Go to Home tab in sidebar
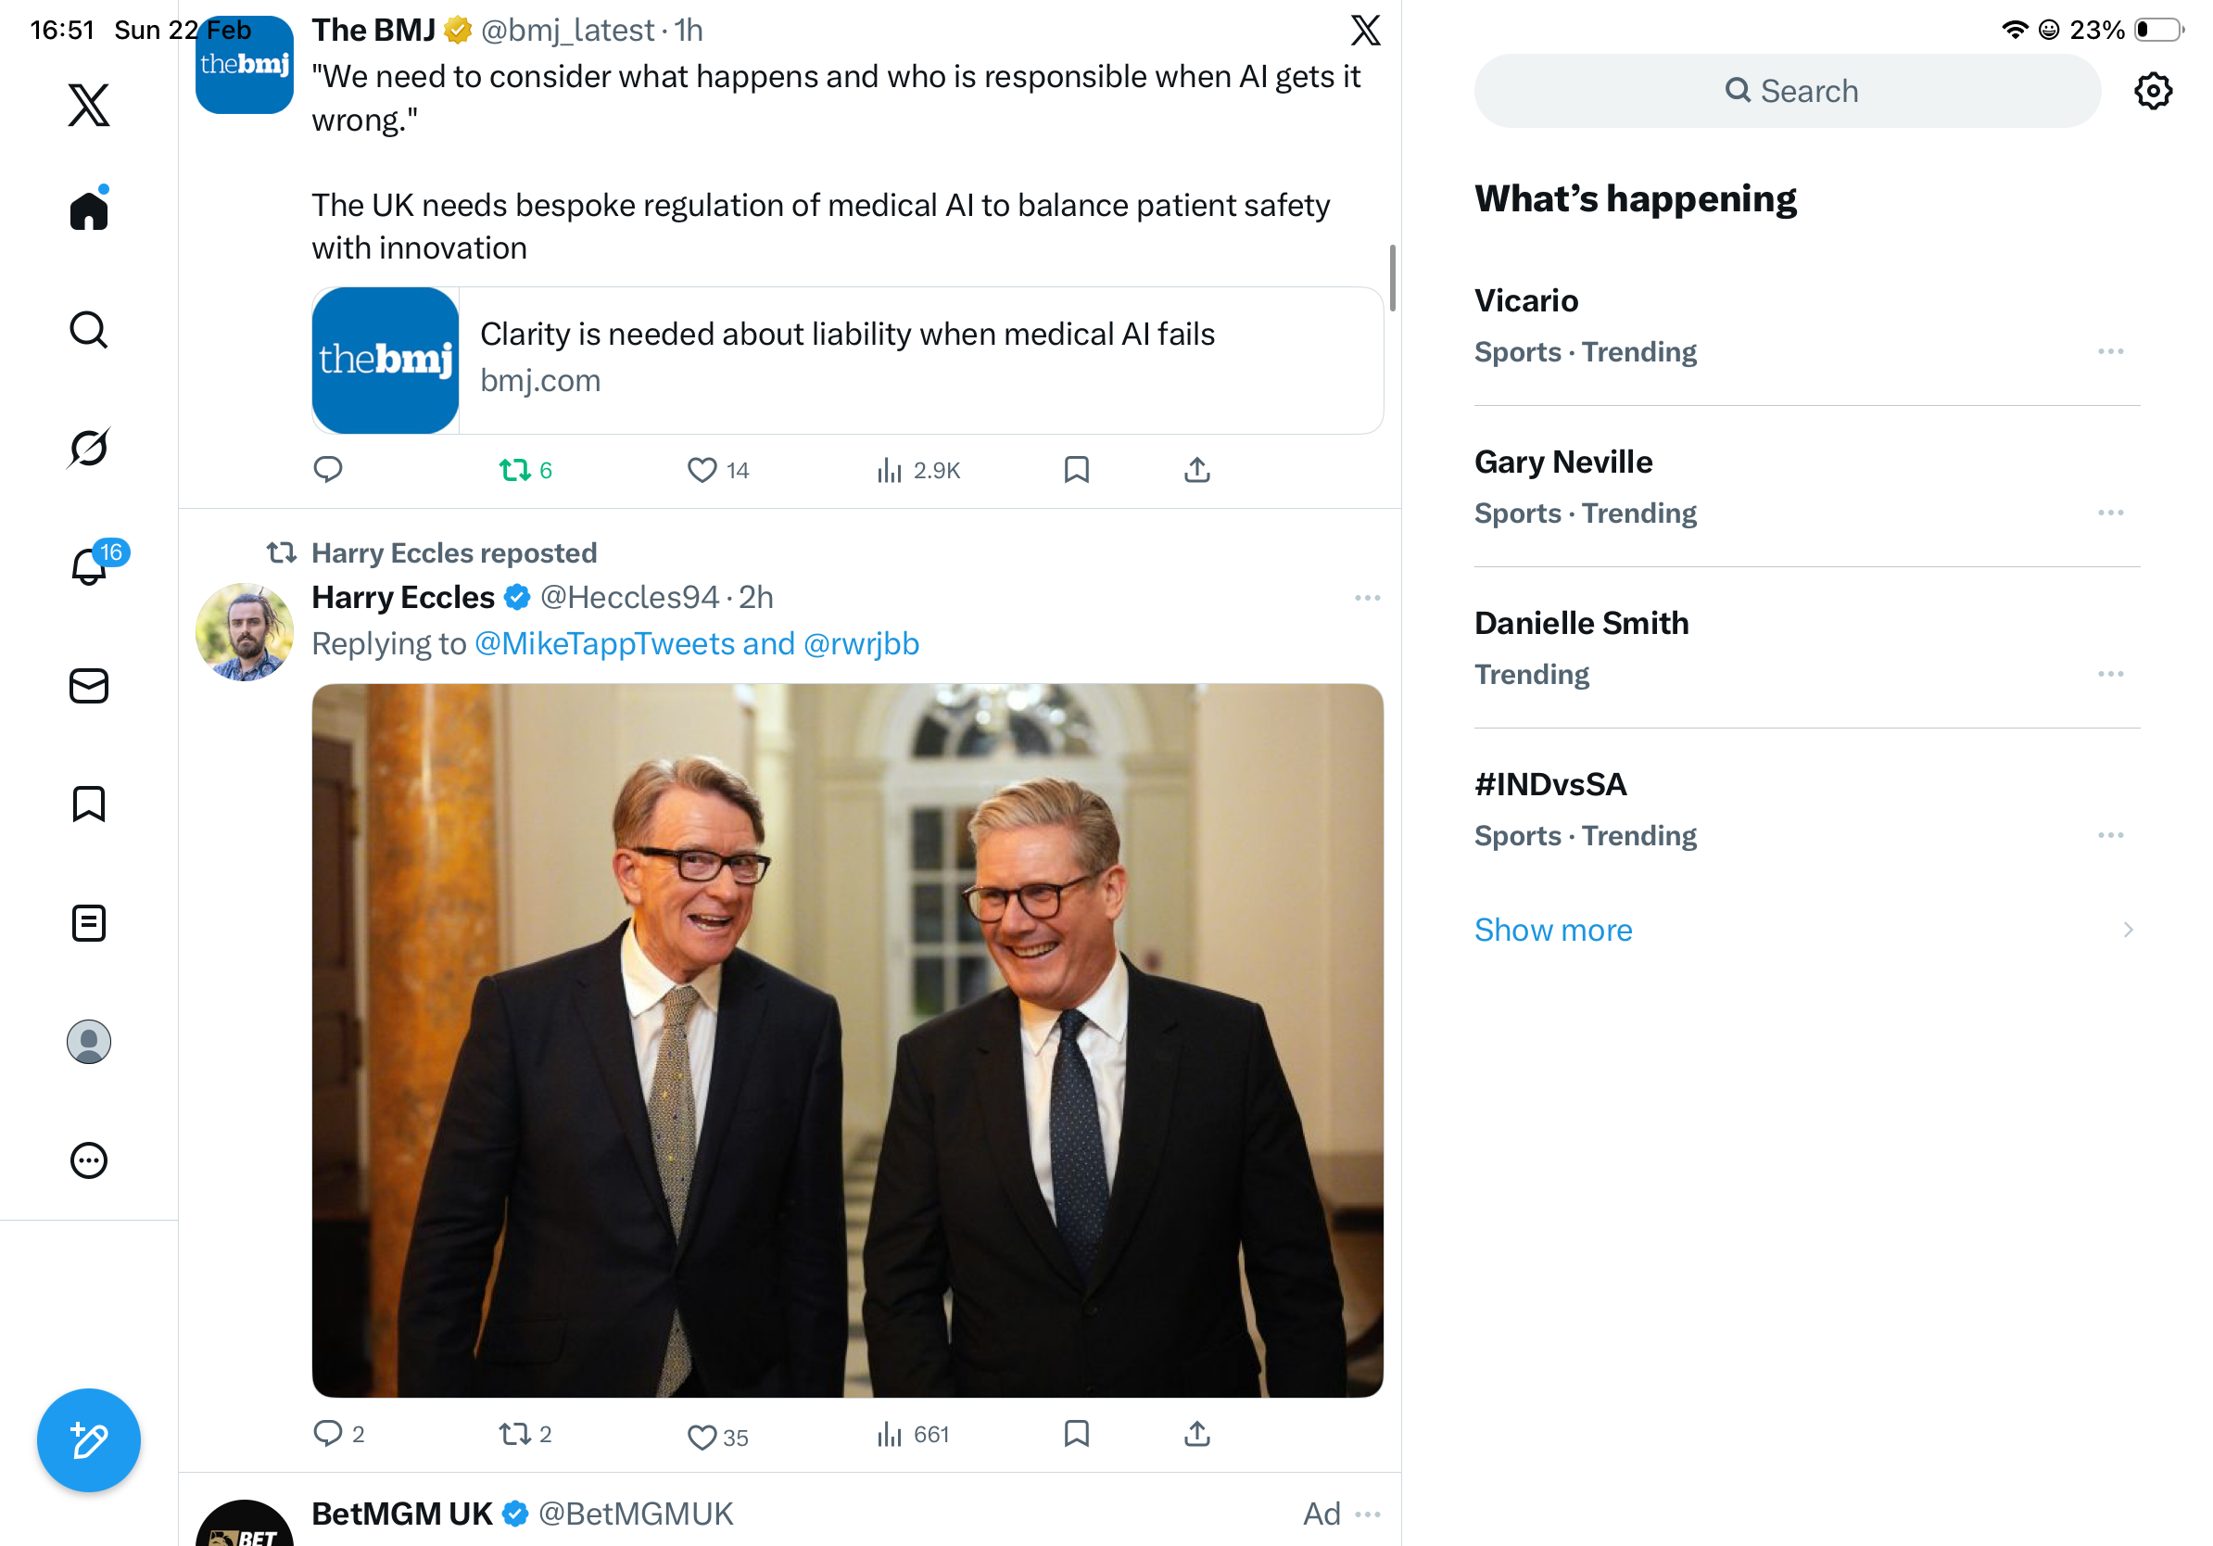Image resolution: width=2213 pixels, height=1546 pixels. (89, 211)
